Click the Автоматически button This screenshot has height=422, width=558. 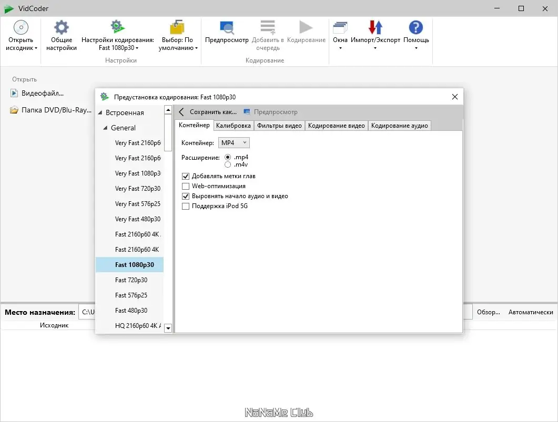tap(531, 312)
